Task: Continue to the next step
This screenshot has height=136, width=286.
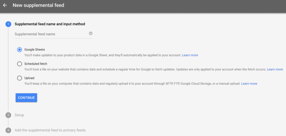Action: (26, 98)
